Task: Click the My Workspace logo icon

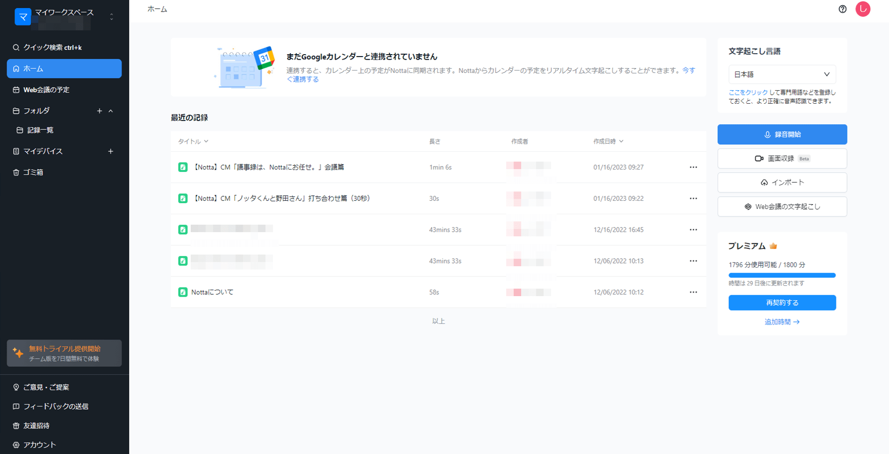Action: (x=23, y=17)
